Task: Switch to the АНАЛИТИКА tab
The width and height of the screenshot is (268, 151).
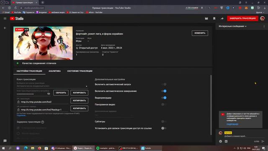Action: coord(54,71)
